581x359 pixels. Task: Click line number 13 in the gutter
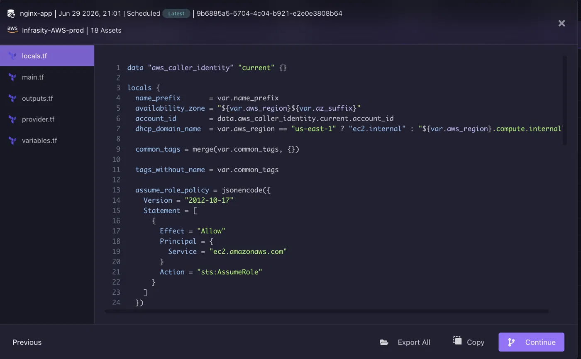[x=116, y=190]
